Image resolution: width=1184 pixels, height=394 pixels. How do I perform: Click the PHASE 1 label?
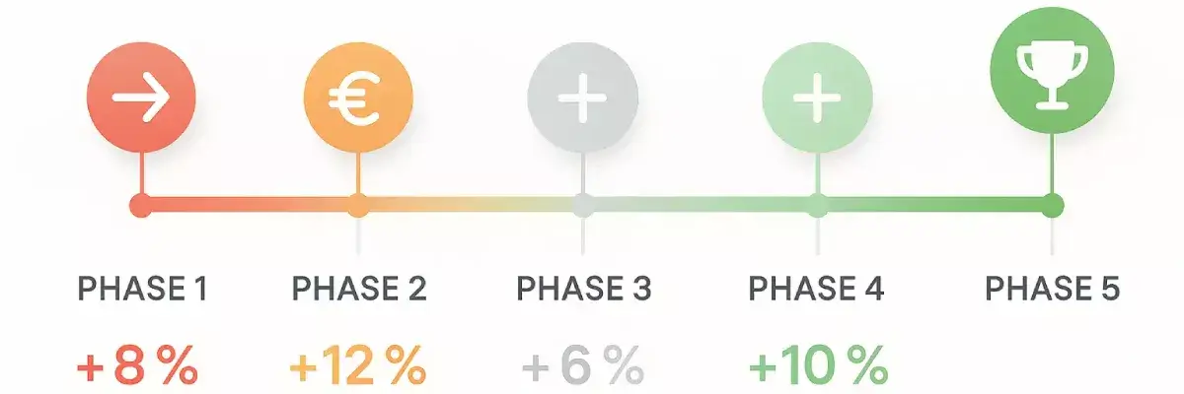[x=142, y=290]
